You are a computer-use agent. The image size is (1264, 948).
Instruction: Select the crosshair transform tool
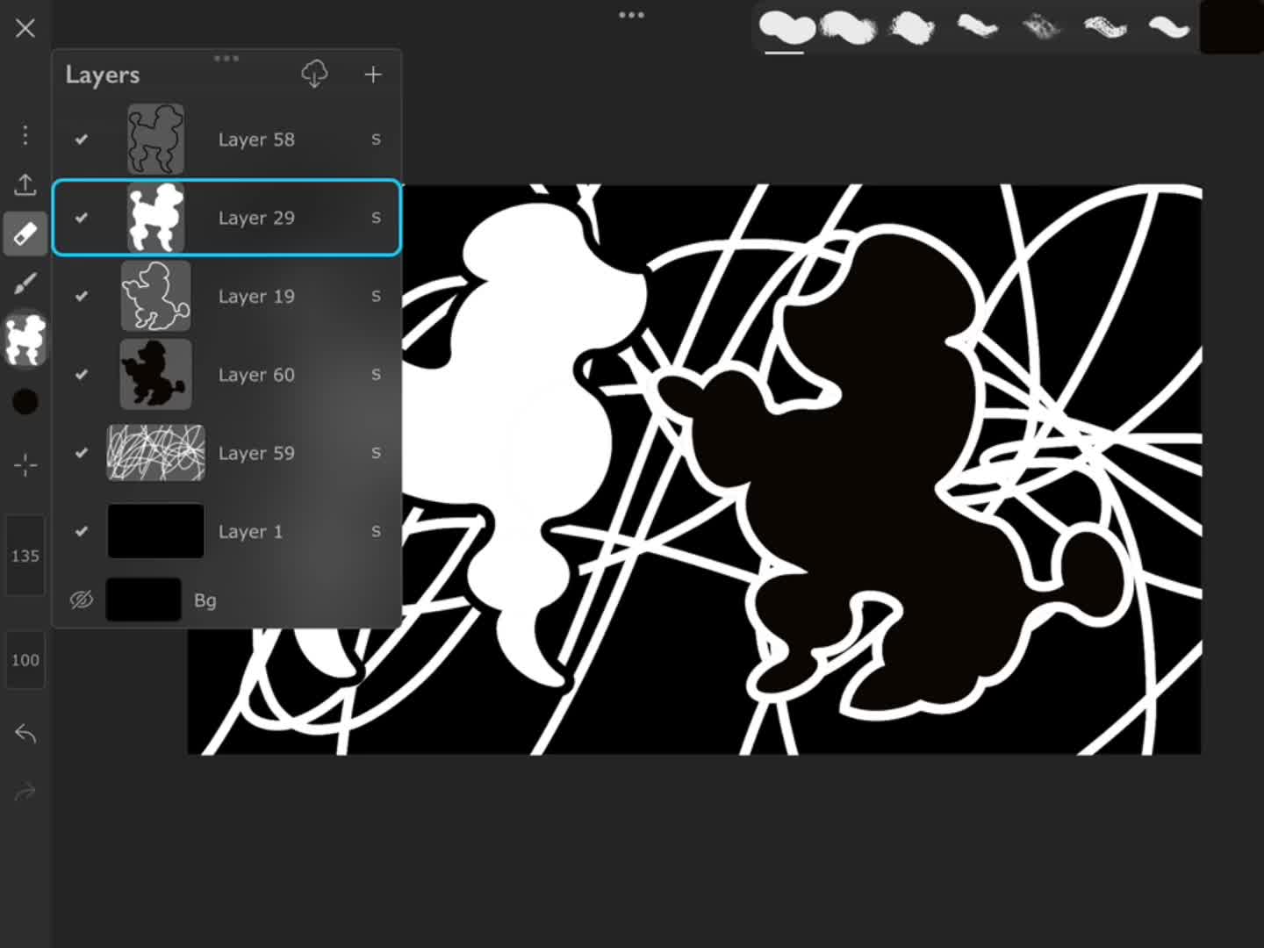25,464
